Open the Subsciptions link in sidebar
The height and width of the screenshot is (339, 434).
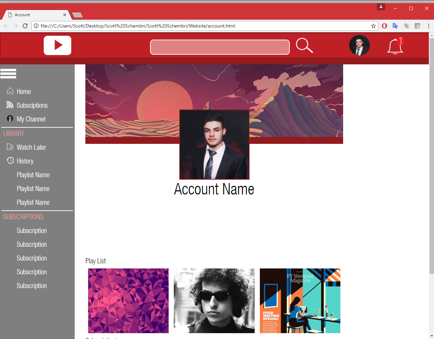[x=32, y=105]
